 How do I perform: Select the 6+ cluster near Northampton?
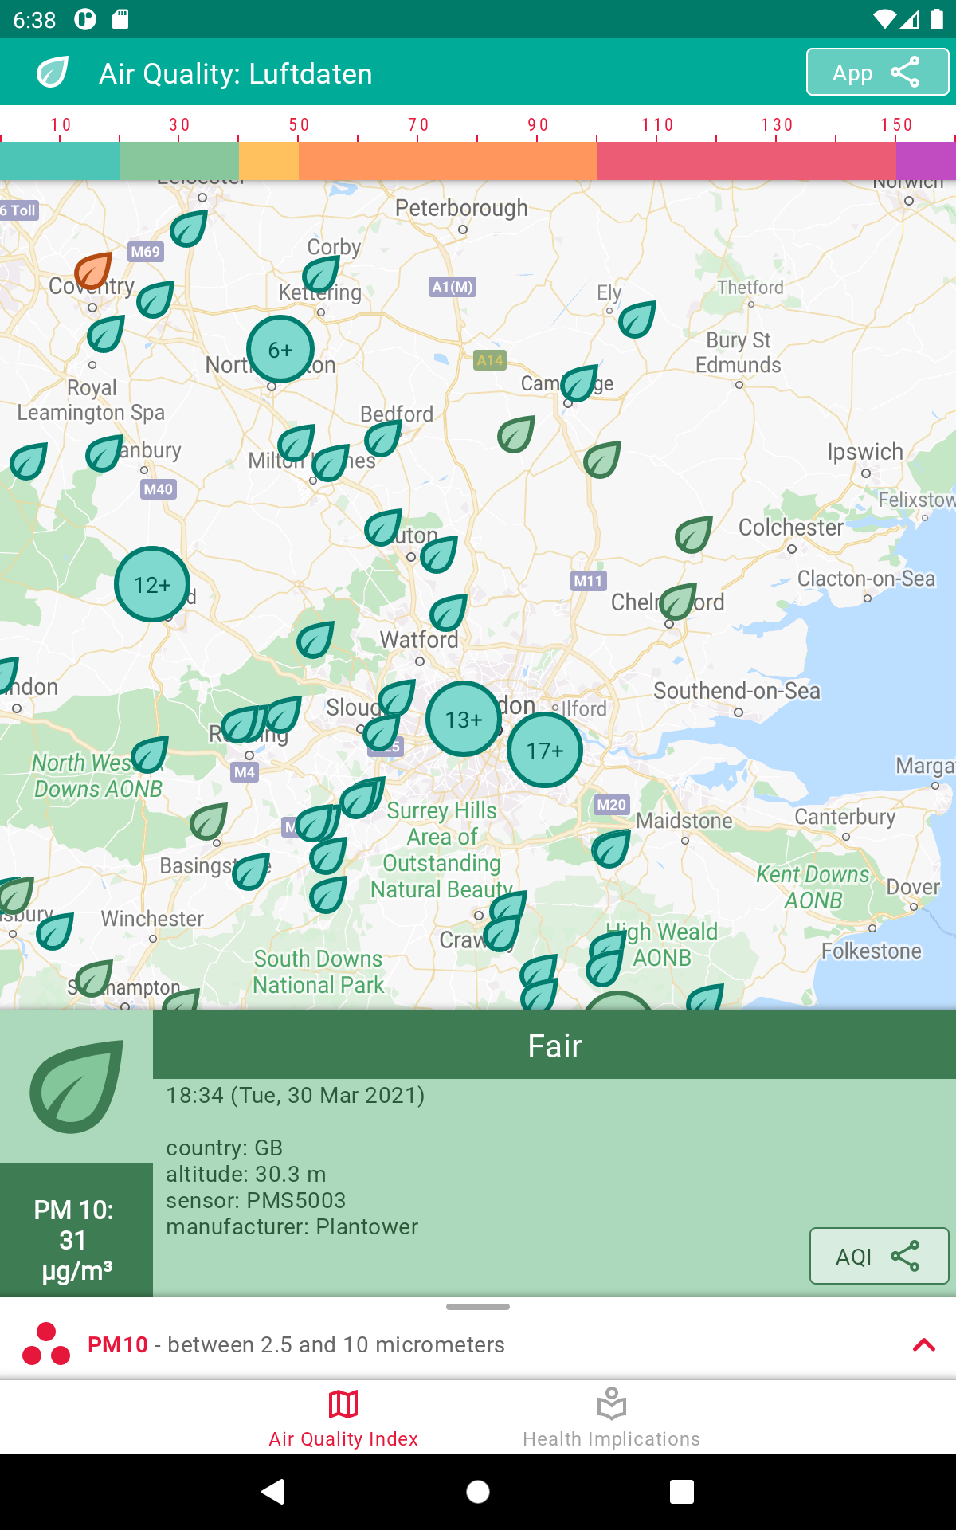click(280, 350)
